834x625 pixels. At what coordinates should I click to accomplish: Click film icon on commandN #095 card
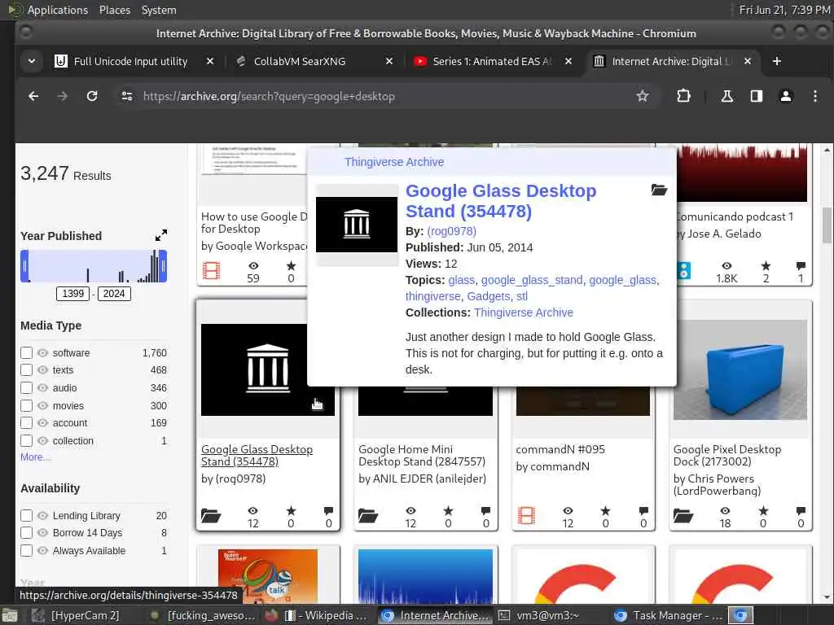pyautogui.click(x=526, y=515)
